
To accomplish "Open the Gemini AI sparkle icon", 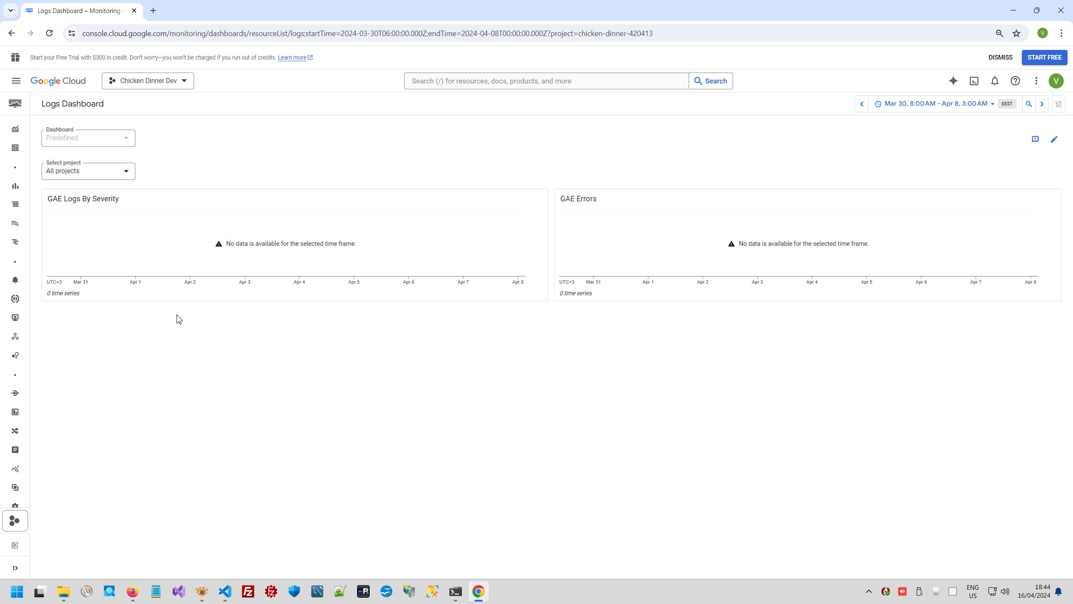I will coord(953,81).
